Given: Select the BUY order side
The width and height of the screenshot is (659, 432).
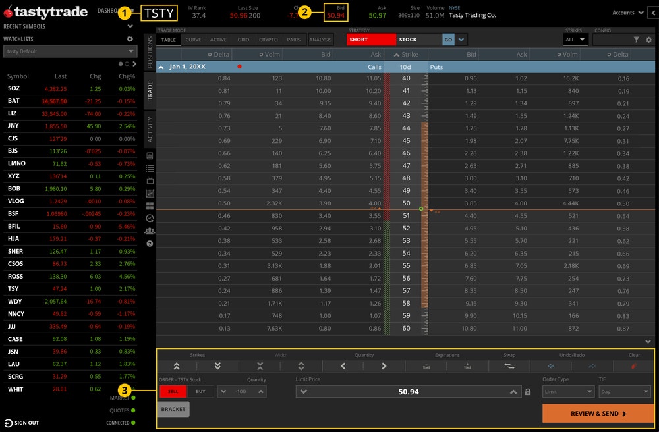Looking at the screenshot, I should [x=200, y=391].
